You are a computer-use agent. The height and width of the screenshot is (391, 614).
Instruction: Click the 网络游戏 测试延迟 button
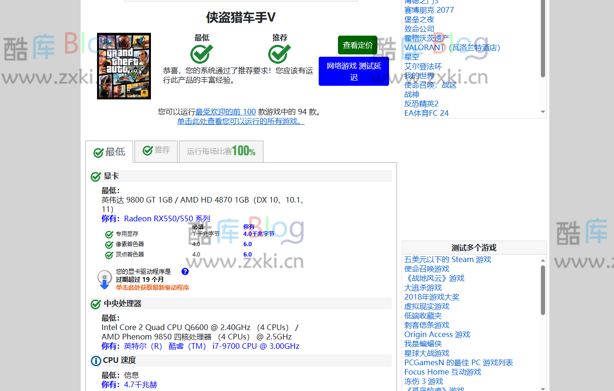(x=354, y=71)
